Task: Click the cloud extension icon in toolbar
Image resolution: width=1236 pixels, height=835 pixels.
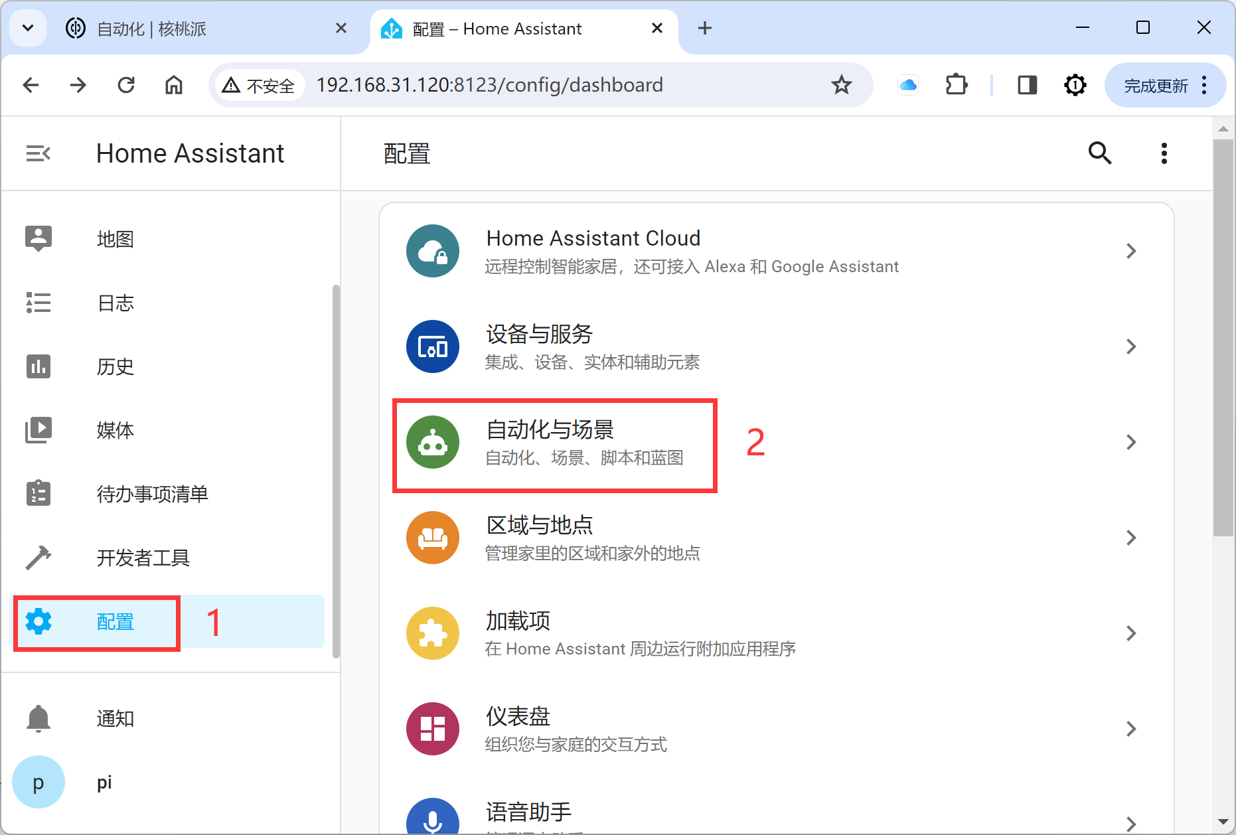Action: pyautogui.click(x=908, y=85)
